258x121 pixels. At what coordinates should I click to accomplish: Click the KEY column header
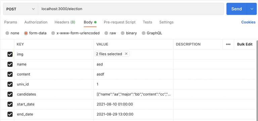click(54, 44)
